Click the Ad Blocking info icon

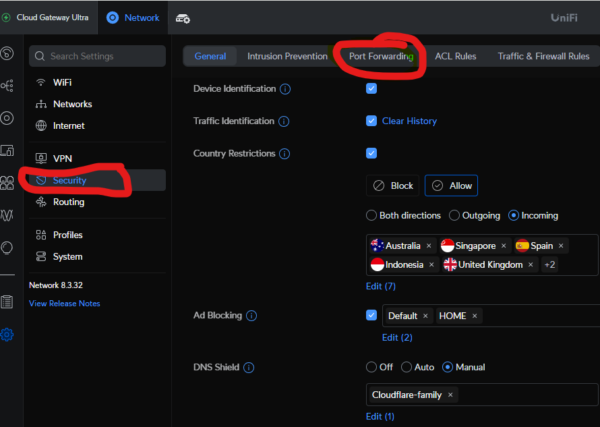(x=251, y=316)
